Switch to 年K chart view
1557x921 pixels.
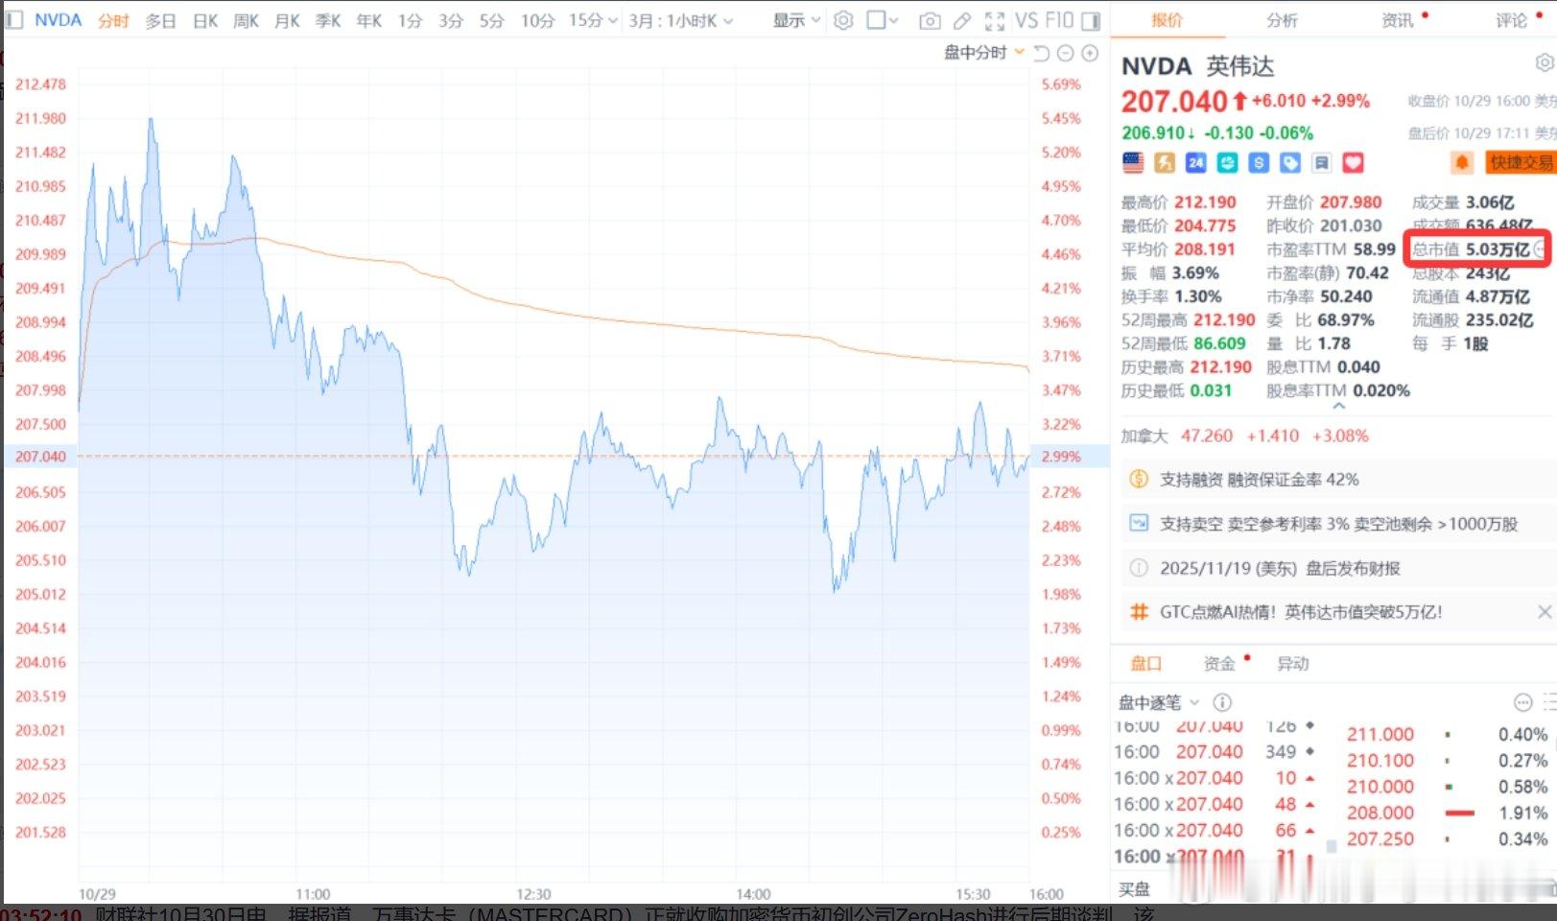pos(369,20)
